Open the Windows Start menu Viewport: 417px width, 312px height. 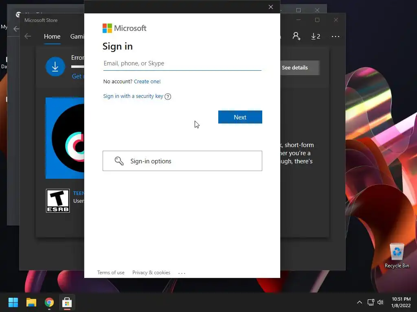(13, 302)
